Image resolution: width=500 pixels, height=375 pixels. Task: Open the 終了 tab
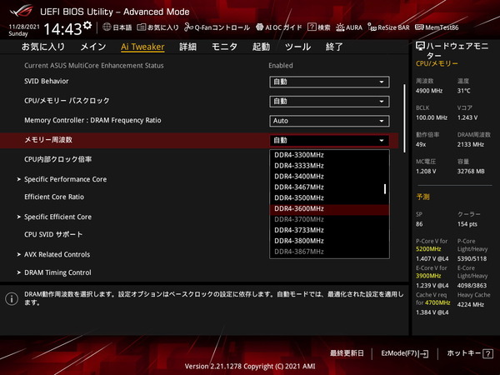(334, 47)
